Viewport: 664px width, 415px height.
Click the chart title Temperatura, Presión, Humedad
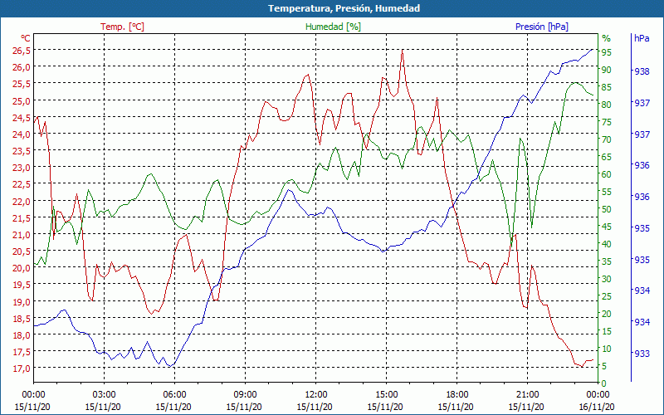(344, 8)
